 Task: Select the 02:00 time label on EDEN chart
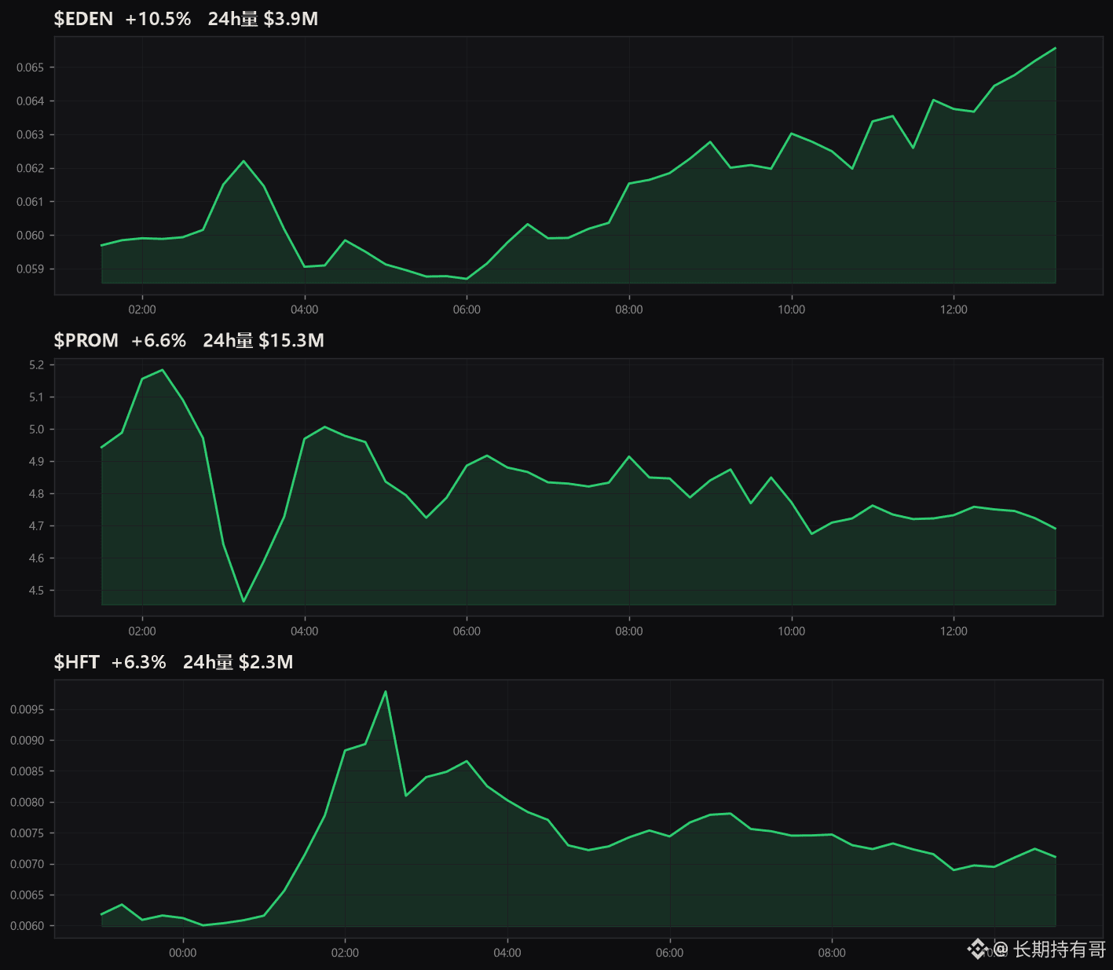pos(142,309)
